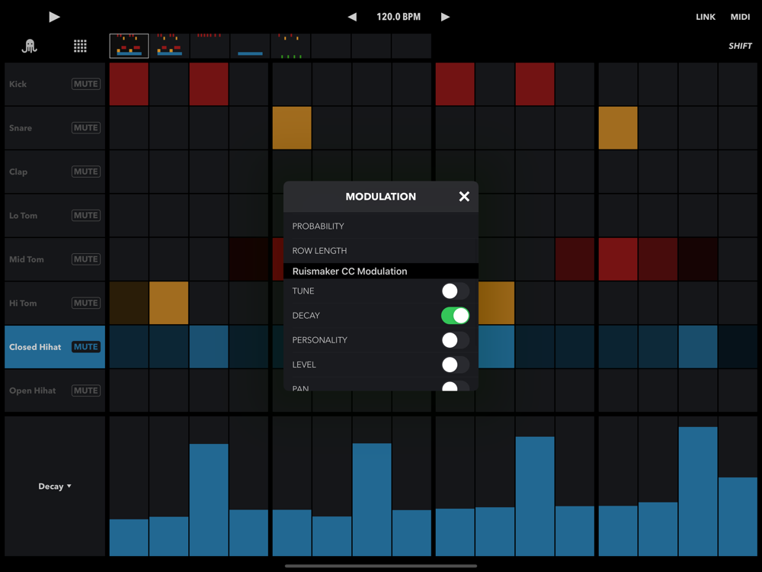Image resolution: width=762 pixels, height=572 pixels.
Task: Open the pattern grid view icon
Action: (80, 47)
